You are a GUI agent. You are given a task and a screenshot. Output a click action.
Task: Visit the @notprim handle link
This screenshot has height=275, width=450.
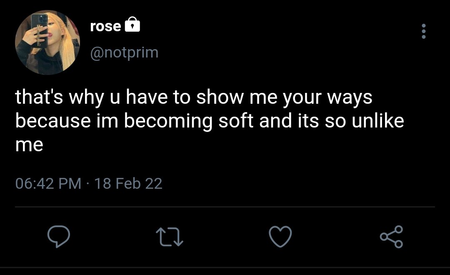[x=124, y=52]
